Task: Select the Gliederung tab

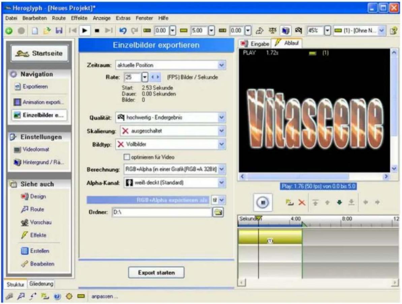Action: tap(41, 284)
